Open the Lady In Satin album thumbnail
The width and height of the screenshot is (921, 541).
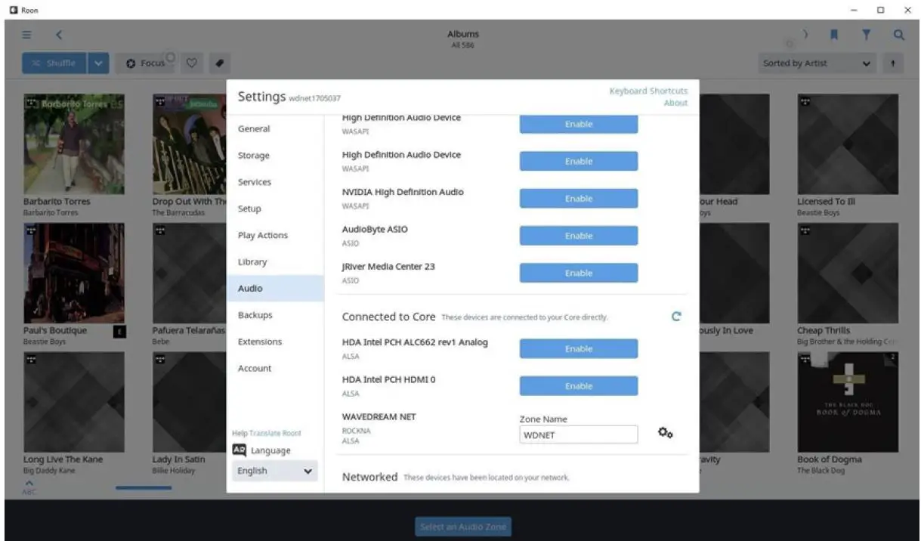pyautogui.click(x=189, y=402)
